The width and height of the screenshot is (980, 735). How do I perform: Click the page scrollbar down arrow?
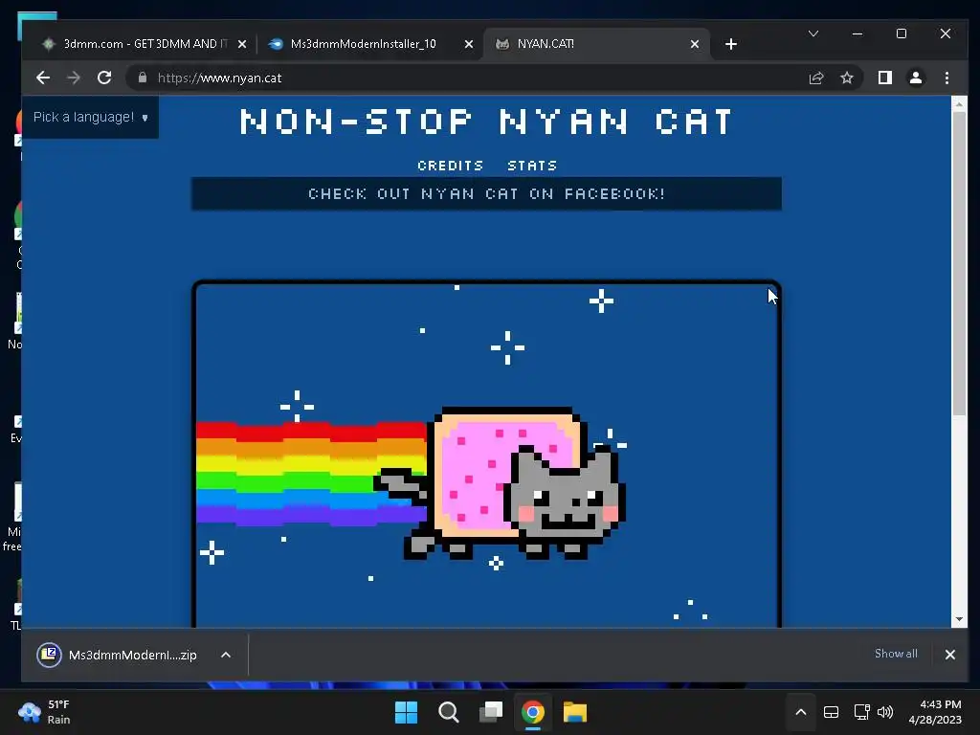[959, 619]
